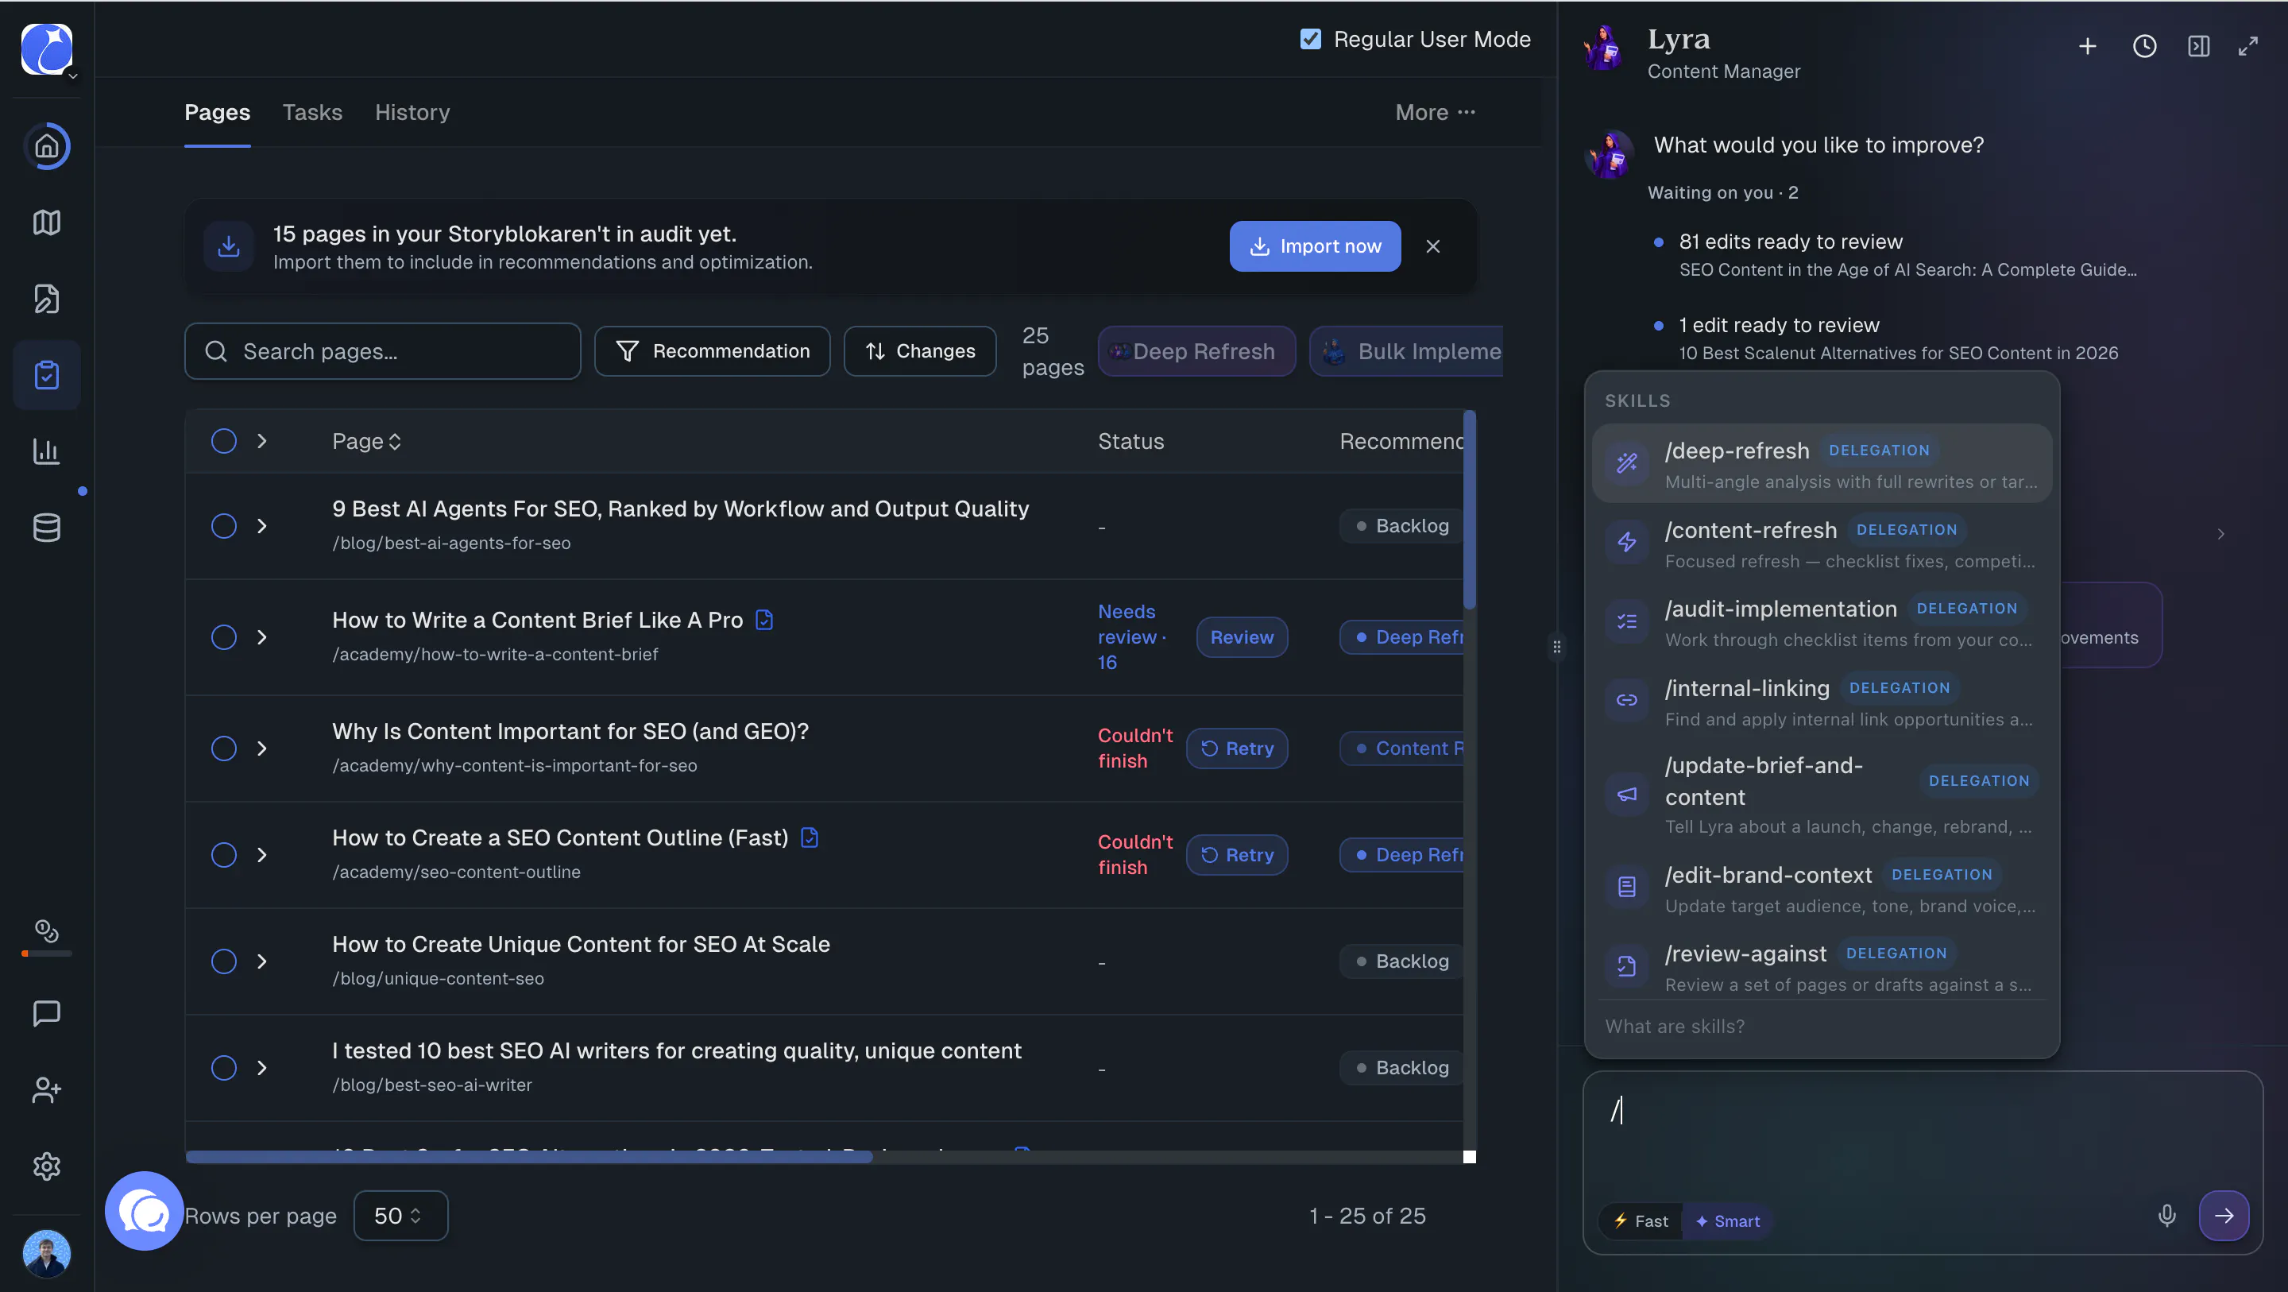Open the database icon in the sidebar
The image size is (2288, 1292).
(x=46, y=528)
